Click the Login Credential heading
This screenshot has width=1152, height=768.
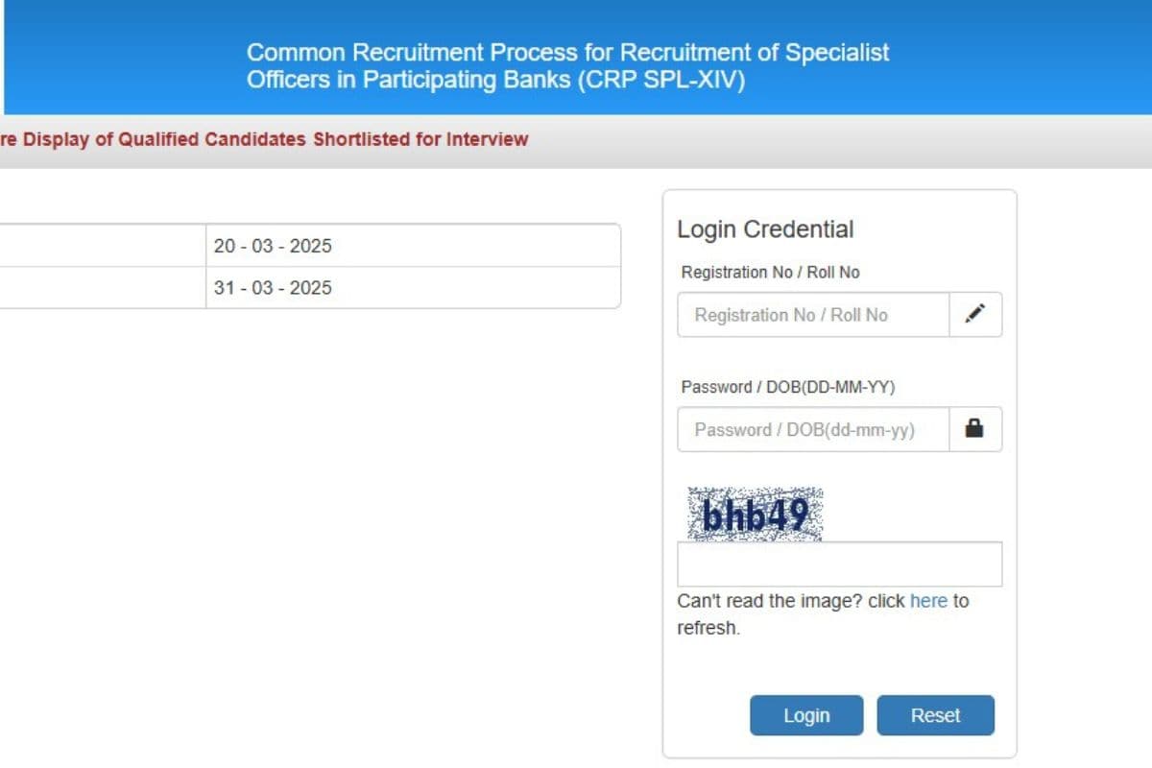[765, 229]
